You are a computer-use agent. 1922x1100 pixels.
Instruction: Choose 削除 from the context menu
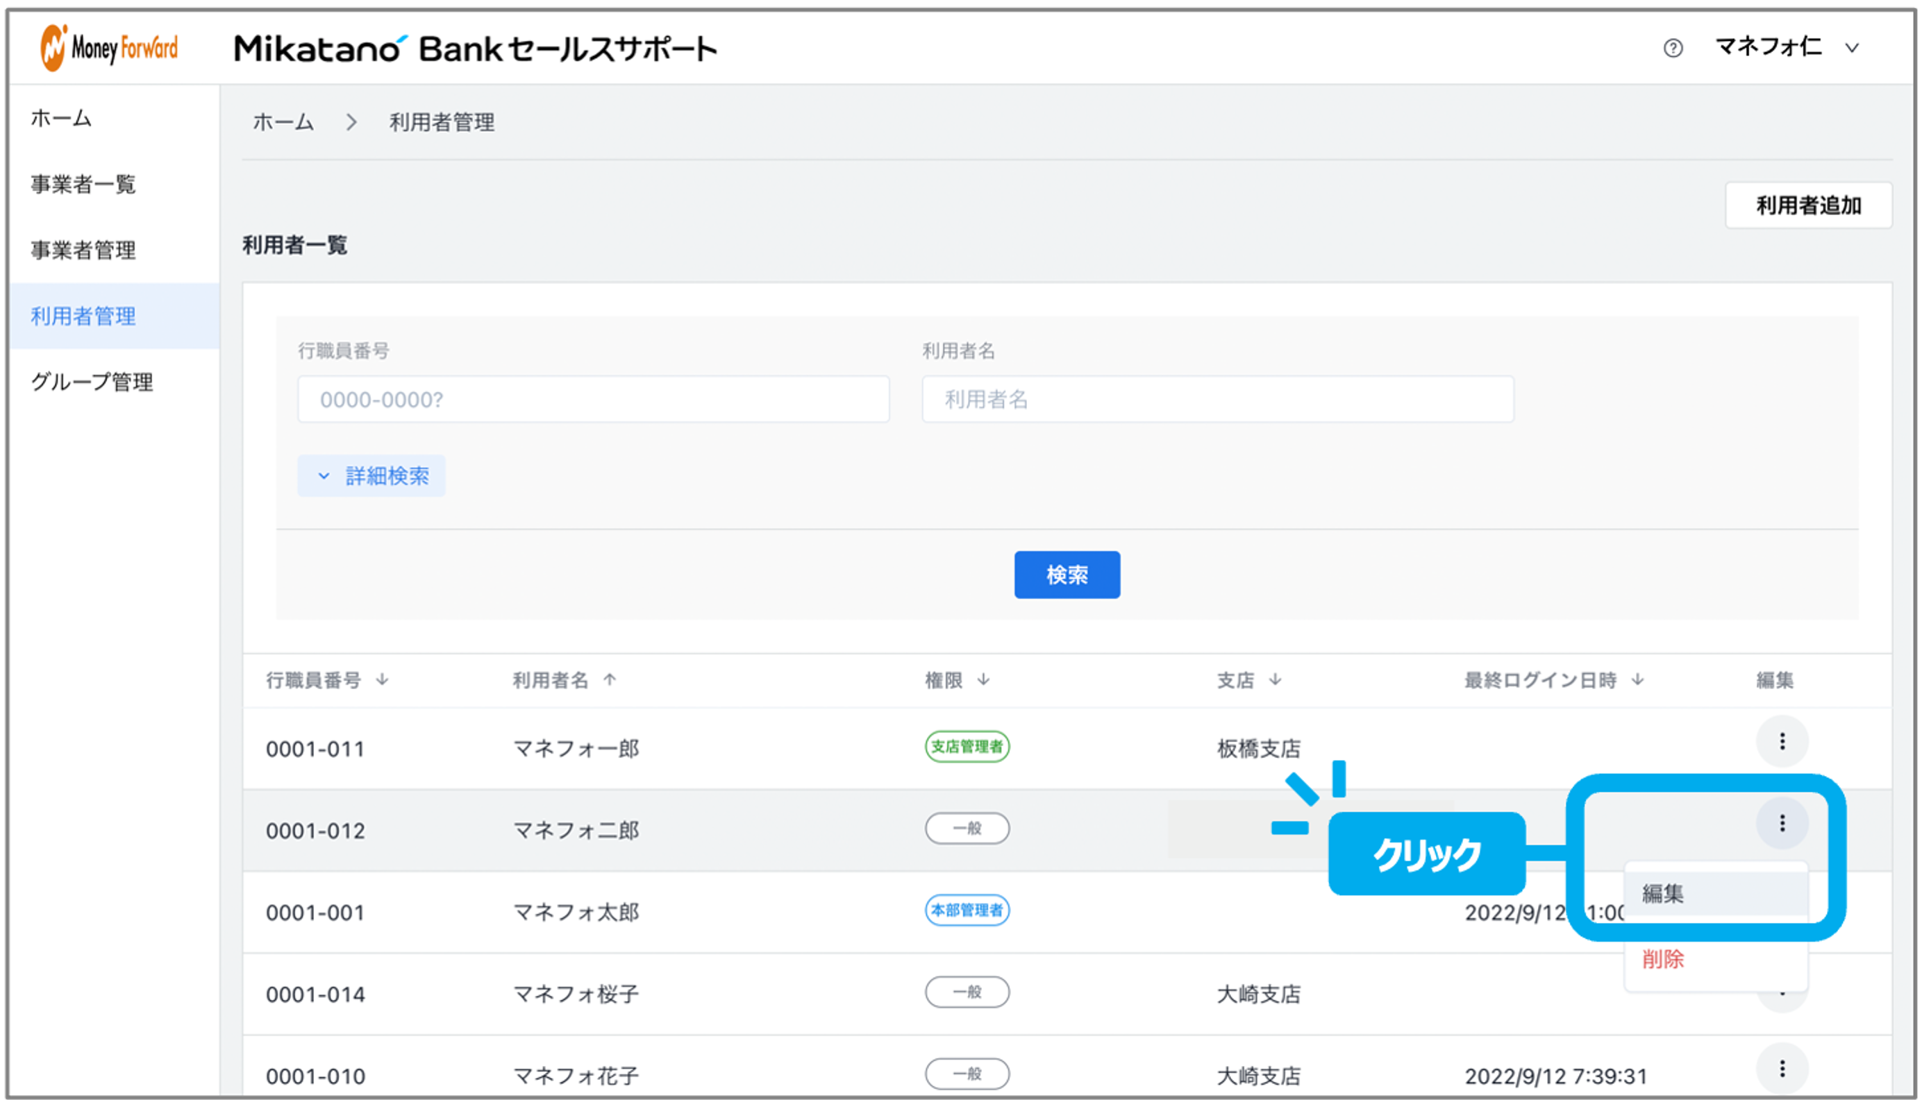tap(1716, 958)
